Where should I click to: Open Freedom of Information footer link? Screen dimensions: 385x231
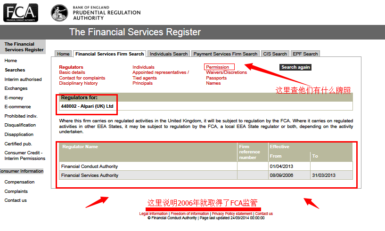189,214
